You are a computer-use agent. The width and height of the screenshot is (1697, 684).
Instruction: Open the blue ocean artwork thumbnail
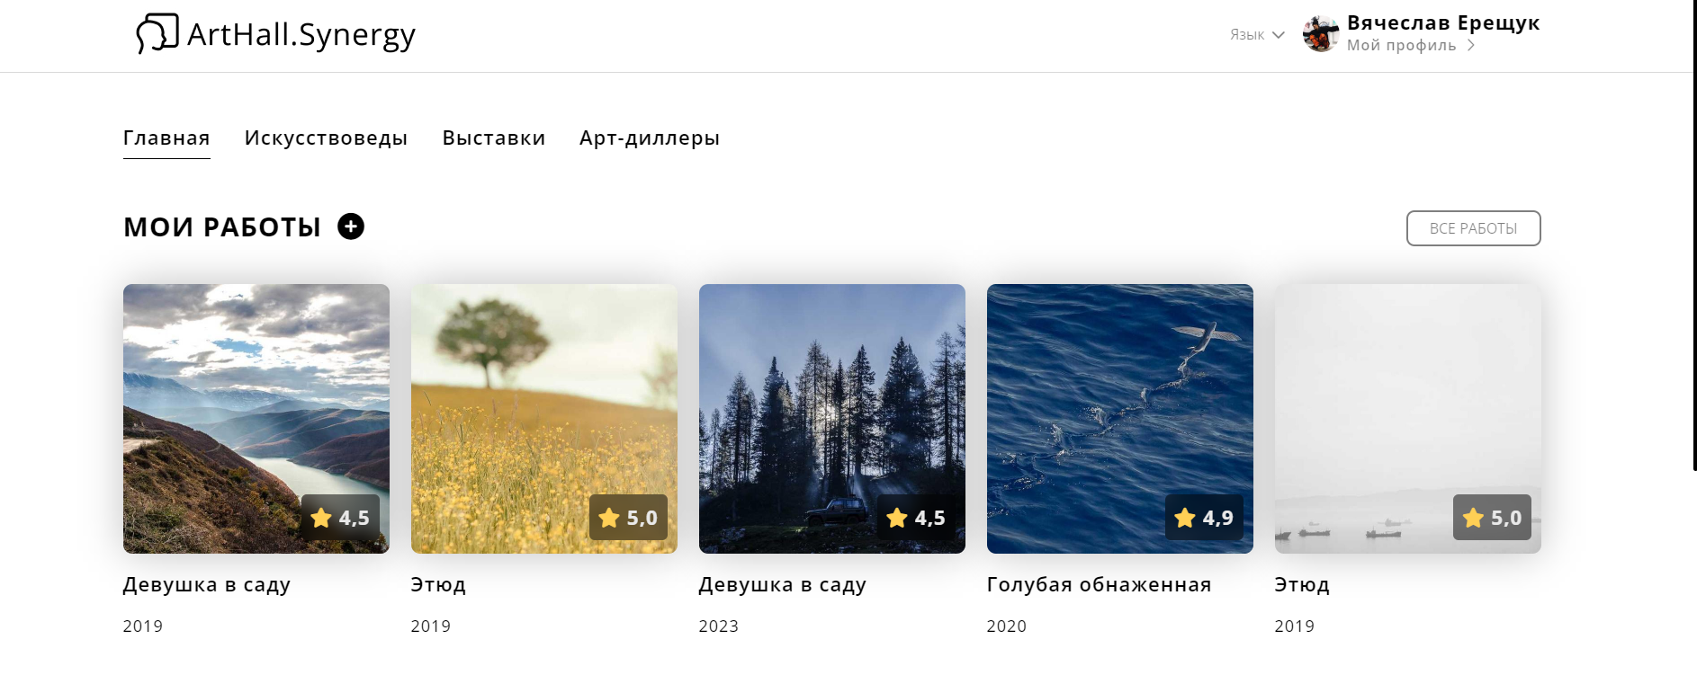(1120, 419)
